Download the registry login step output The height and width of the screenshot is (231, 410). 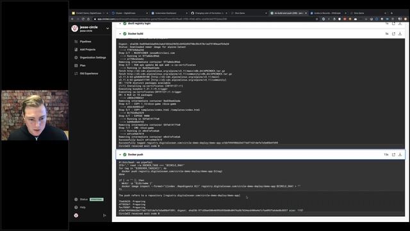pos(400,24)
